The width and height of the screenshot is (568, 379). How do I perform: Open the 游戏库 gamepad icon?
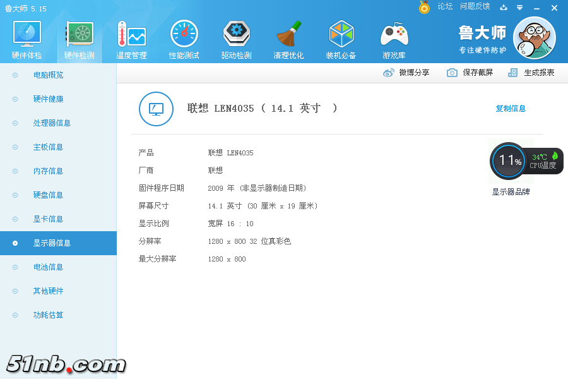point(394,34)
